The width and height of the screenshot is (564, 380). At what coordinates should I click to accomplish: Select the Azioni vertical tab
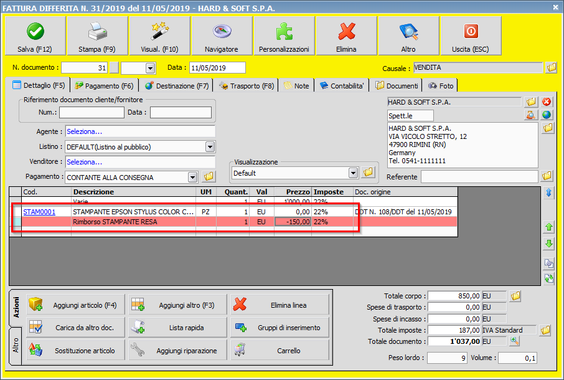pyautogui.click(x=16, y=308)
